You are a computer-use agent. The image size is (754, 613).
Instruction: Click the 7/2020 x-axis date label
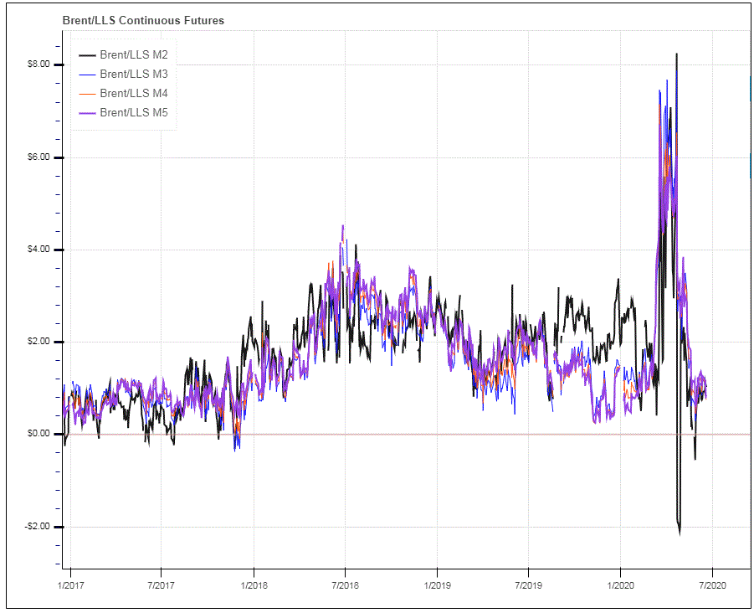tap(713, 585)
